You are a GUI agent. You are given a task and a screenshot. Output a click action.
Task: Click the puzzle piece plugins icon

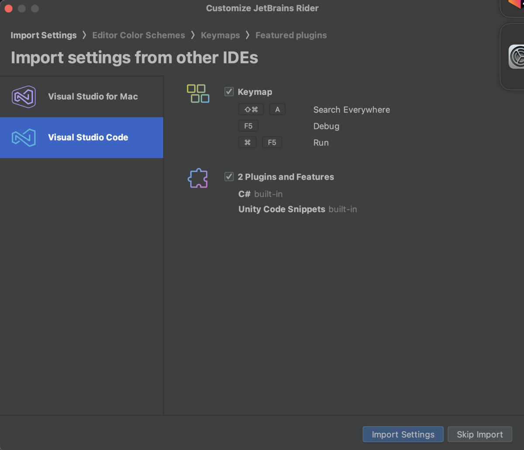tap(197, 178)
